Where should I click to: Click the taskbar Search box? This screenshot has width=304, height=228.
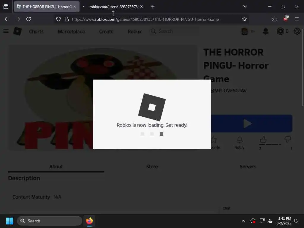coord(50,221)
